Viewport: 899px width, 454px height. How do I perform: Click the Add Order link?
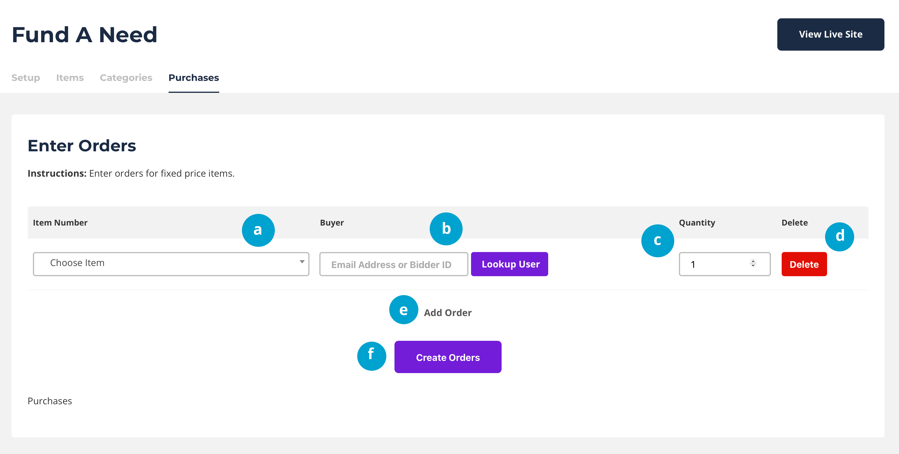tap(447, 312)
